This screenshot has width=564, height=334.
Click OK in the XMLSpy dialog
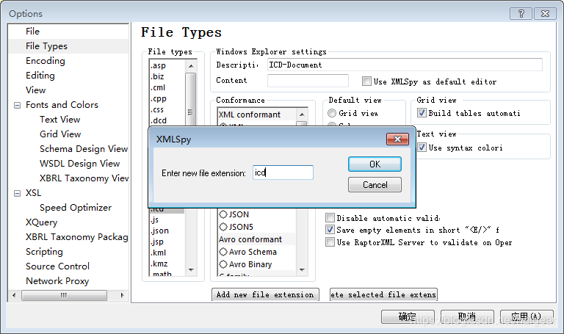375,164
